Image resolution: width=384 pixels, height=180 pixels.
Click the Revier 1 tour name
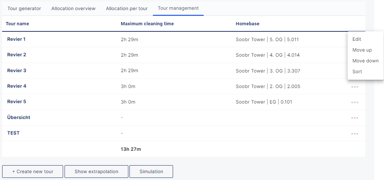tap(17, 39)
